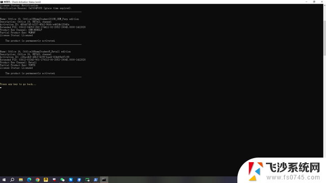Switch to PowerShell in the taskbar

(x=96, y=179)
